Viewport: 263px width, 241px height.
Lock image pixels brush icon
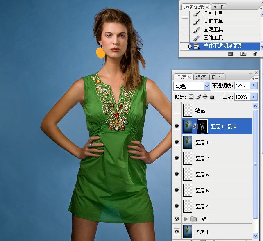[x=198, y=97]
